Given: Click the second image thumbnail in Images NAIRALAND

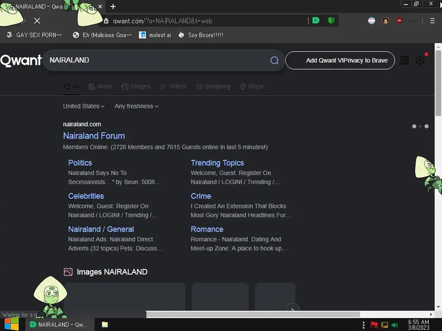Looking at the screenshot, I should pos(220,297).
